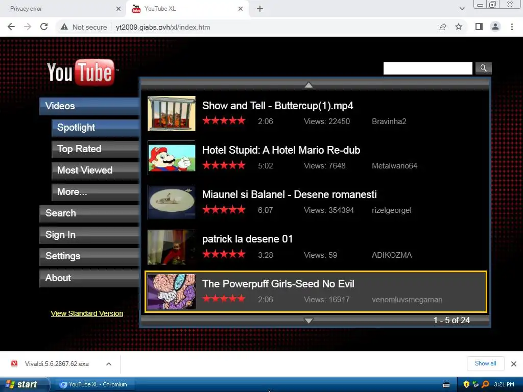Click the on-screen keyboard tray icon
Viewport: 523px width, 392px height.
pyautogui.click(x=446, y=385)
